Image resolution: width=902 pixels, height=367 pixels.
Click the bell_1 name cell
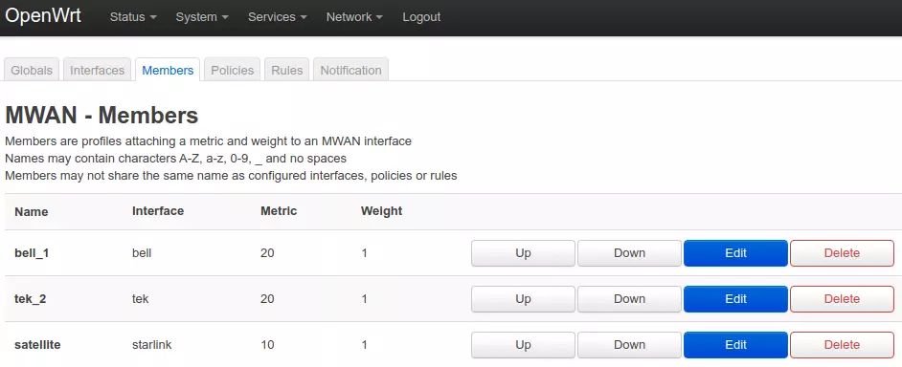[x=32, y=253]
